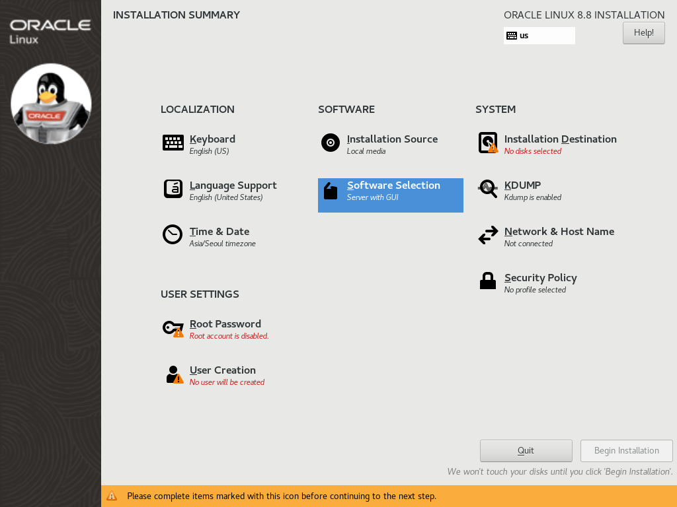This screenshot has height=507, width=677.
Task: Click the User Creation person icon
Action: [175, 374]
